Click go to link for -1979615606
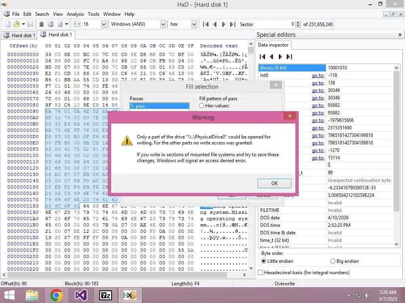Screen dimensions: 405x303 pyautogui.click(x=318, y=120)
